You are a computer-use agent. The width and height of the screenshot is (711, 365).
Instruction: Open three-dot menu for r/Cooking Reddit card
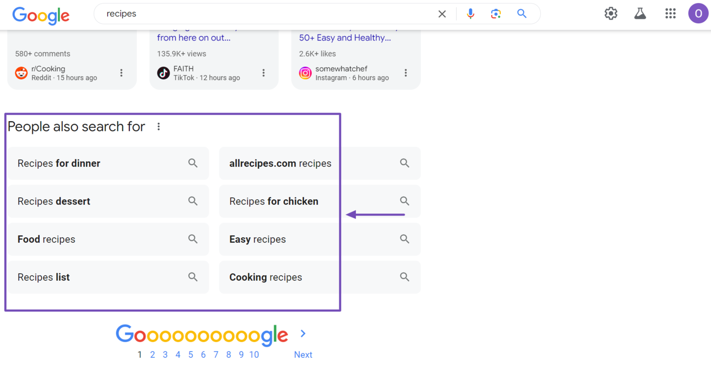coord(121,73)
